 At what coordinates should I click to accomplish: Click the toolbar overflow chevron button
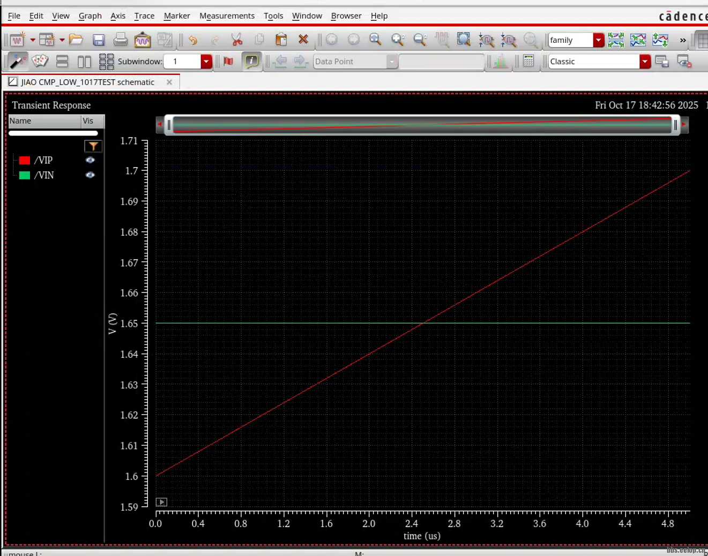click(x=682, y=40)
